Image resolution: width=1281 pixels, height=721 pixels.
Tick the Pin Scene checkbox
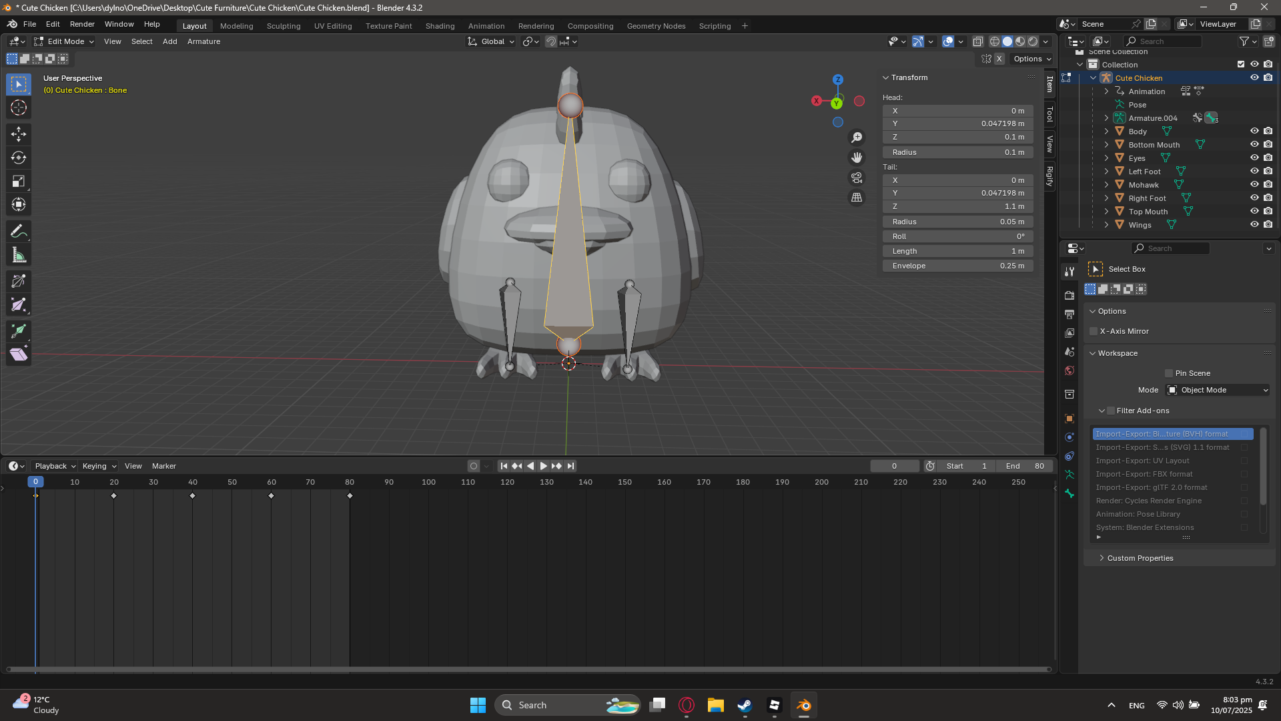(1168, 373)
